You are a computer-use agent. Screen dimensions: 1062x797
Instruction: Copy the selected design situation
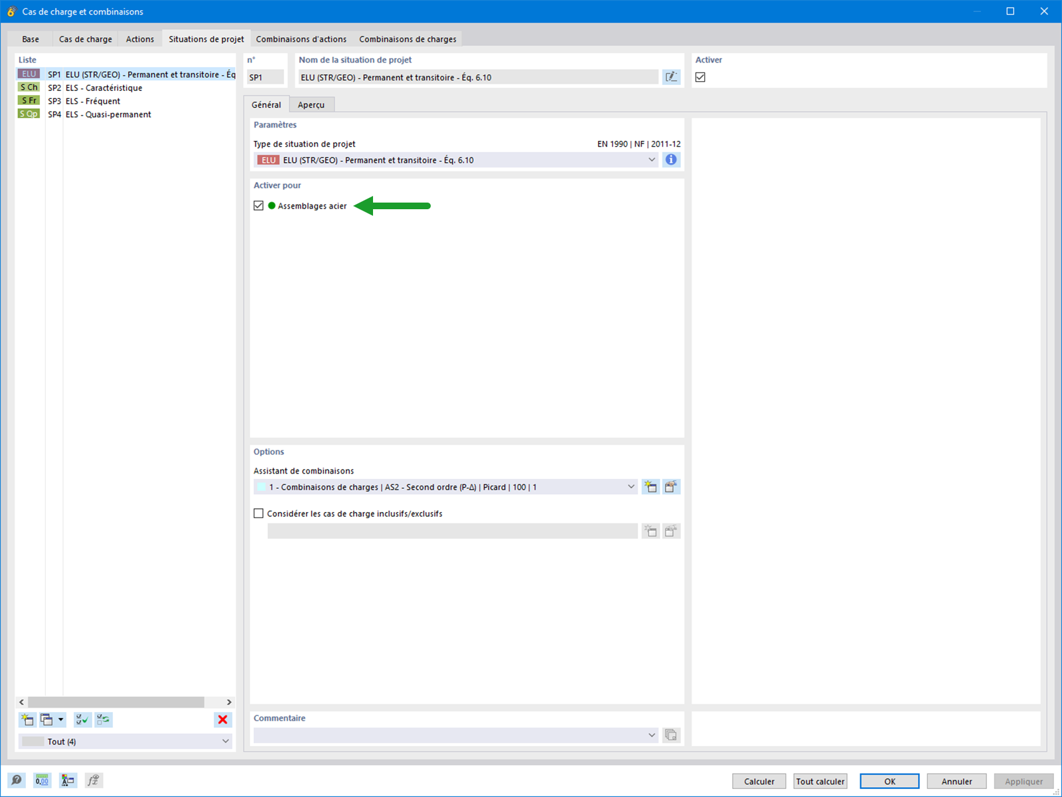pos(46,719)
